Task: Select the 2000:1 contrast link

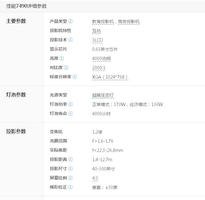Action: coord(99,68)
